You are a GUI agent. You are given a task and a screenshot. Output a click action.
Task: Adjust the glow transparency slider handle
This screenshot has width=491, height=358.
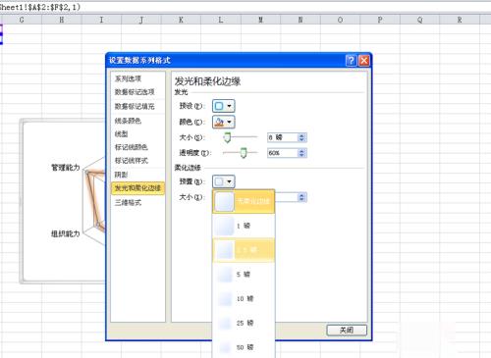coord(244,153)
